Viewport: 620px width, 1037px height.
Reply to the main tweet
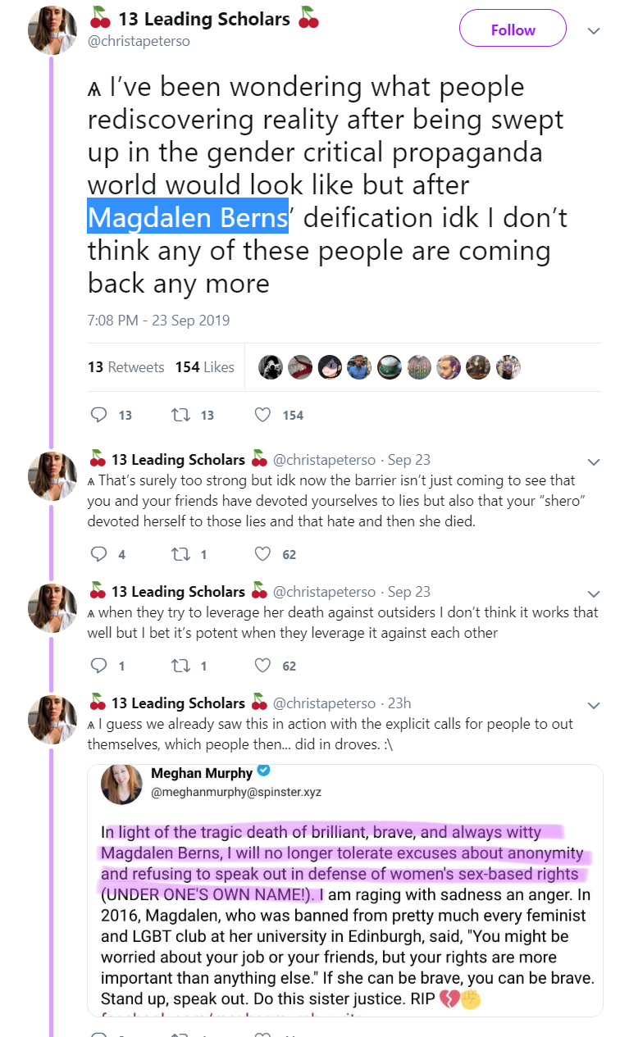(98, 415)
